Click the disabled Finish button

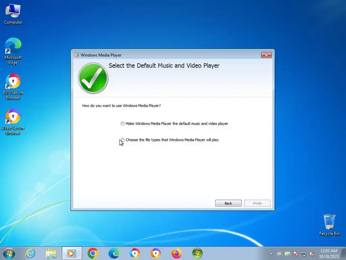[x=257, y=203]
